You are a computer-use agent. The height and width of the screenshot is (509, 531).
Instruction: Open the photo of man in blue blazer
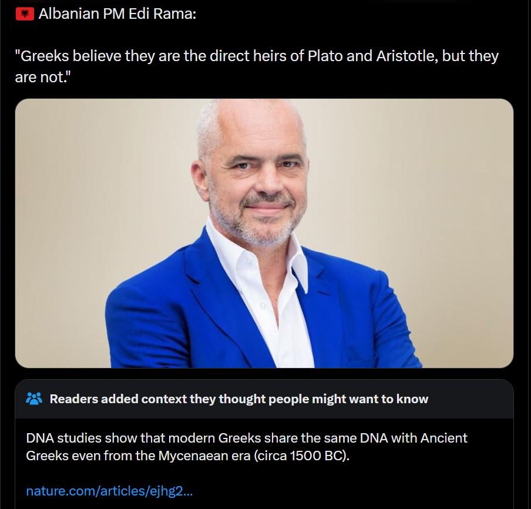(264, 233)
